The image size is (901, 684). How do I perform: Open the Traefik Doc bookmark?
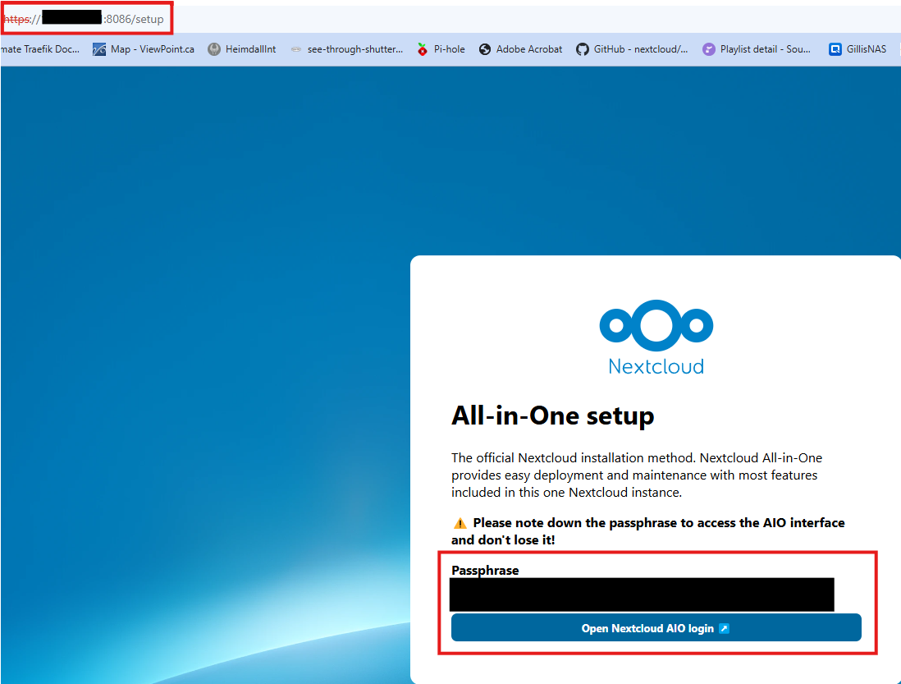(x=39, y=49)
